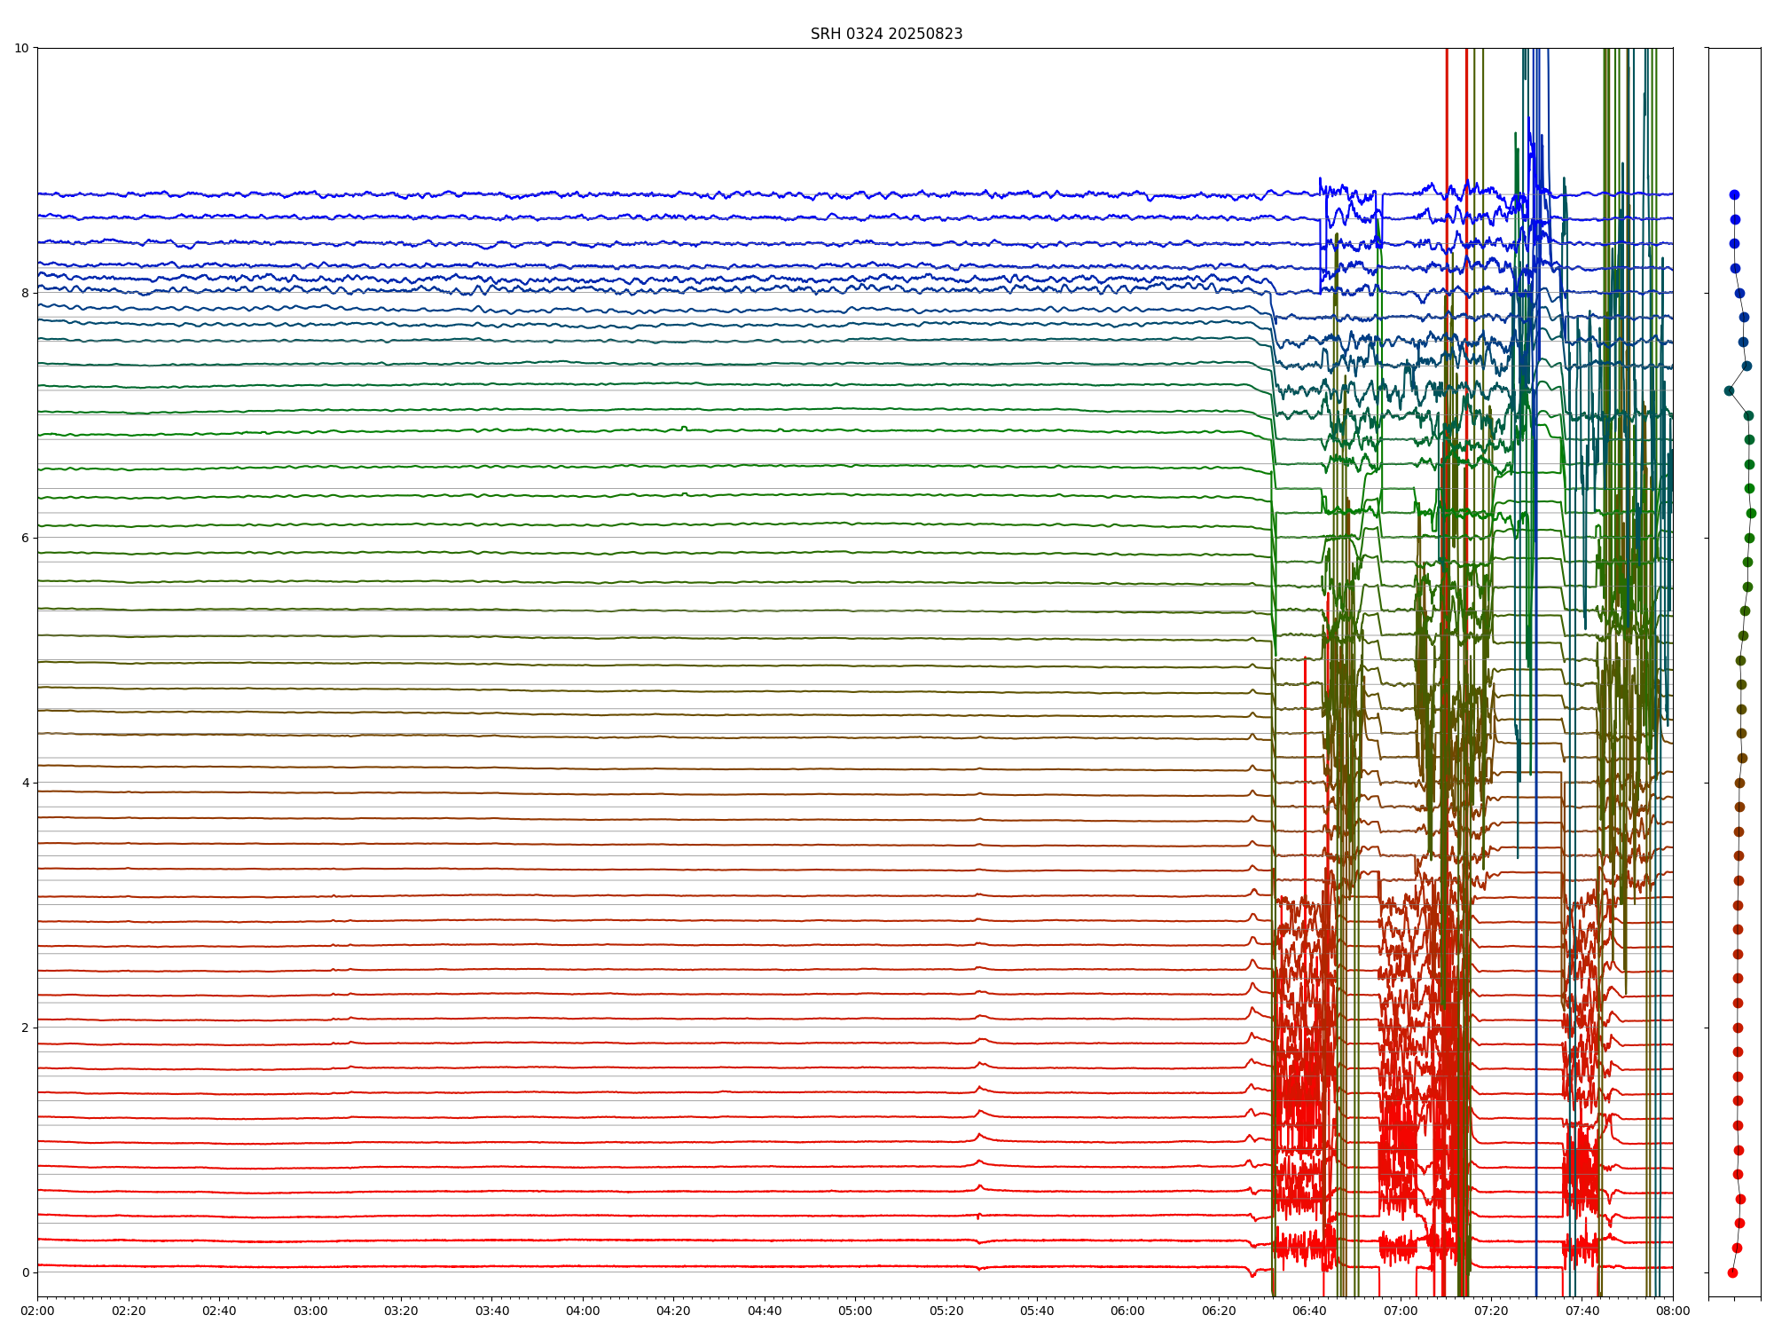Image resolution: width=1774 pixels, height=1331 pixels.
Task: Select the 05:40 x-axis tick label
Action: (1037, 1311)
